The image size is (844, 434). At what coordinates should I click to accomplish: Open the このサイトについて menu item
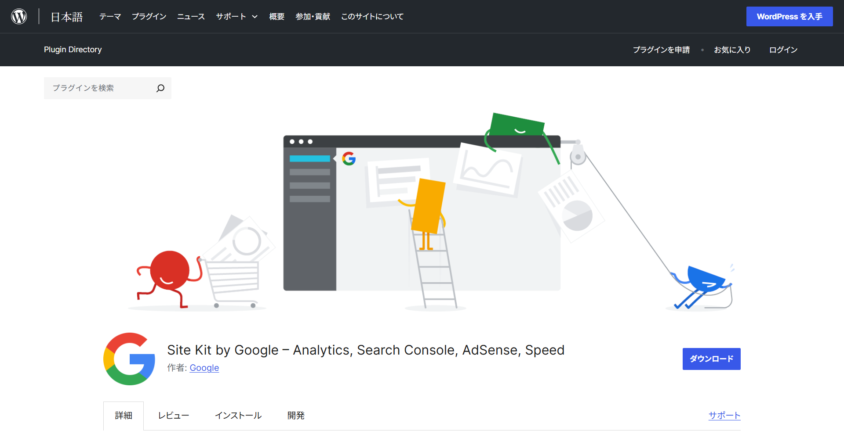tap(372, 17)
